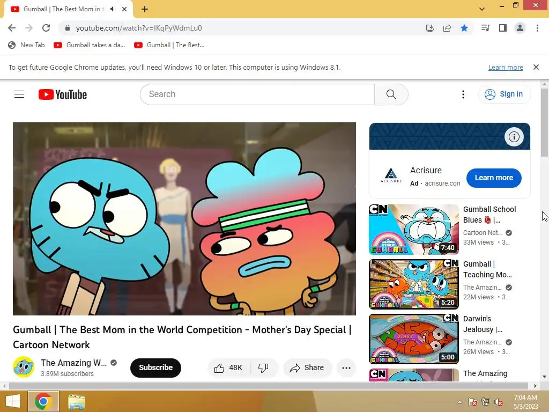Select the Gumball browser tab

tap(68, 9)
